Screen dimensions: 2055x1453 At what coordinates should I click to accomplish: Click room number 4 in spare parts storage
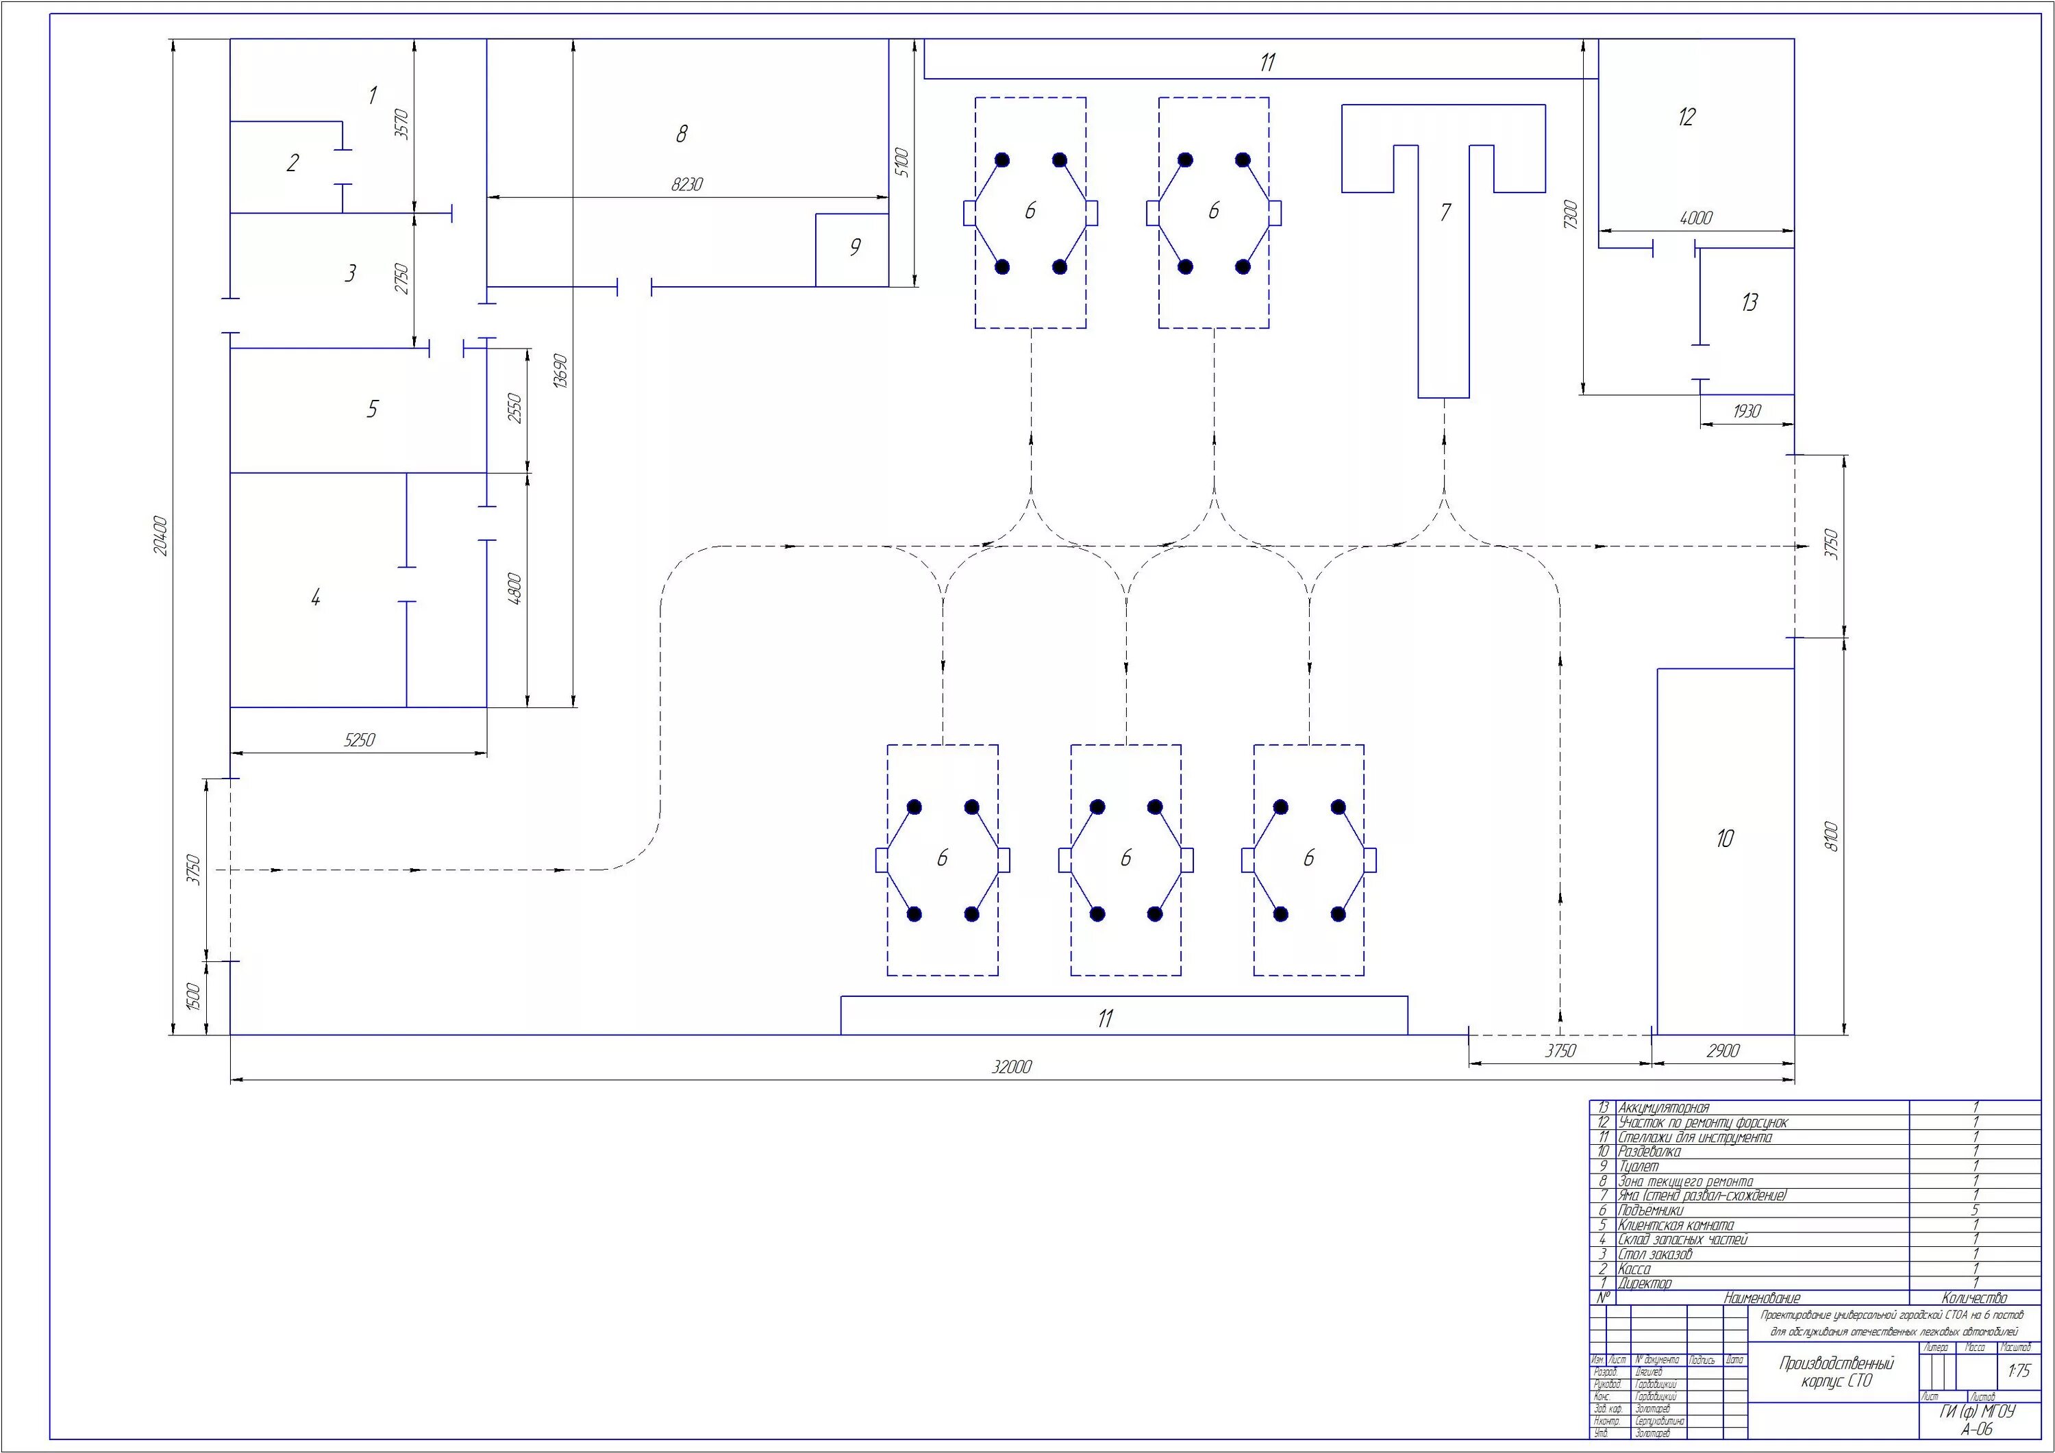pos(315,598)
